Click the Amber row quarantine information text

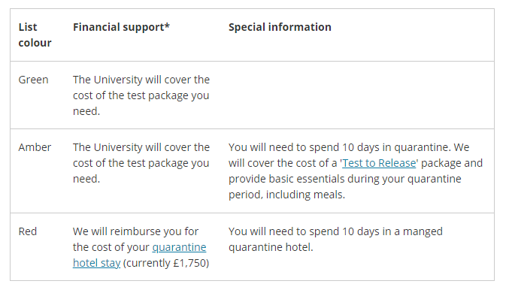pyautogui.click(x=356, y=171)
